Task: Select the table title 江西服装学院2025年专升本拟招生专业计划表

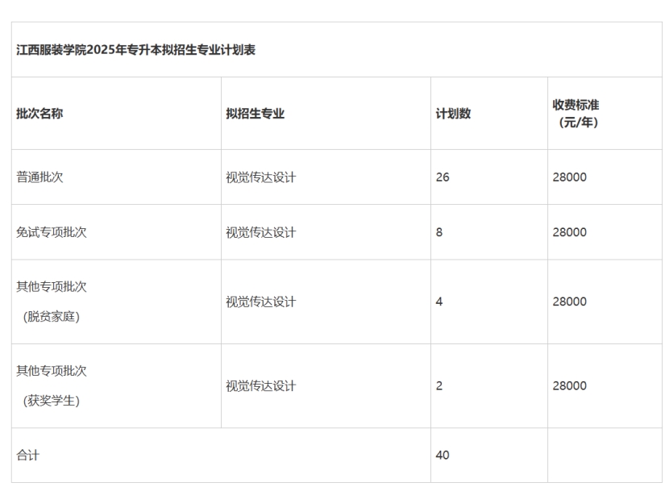Action: click(135, 50)
